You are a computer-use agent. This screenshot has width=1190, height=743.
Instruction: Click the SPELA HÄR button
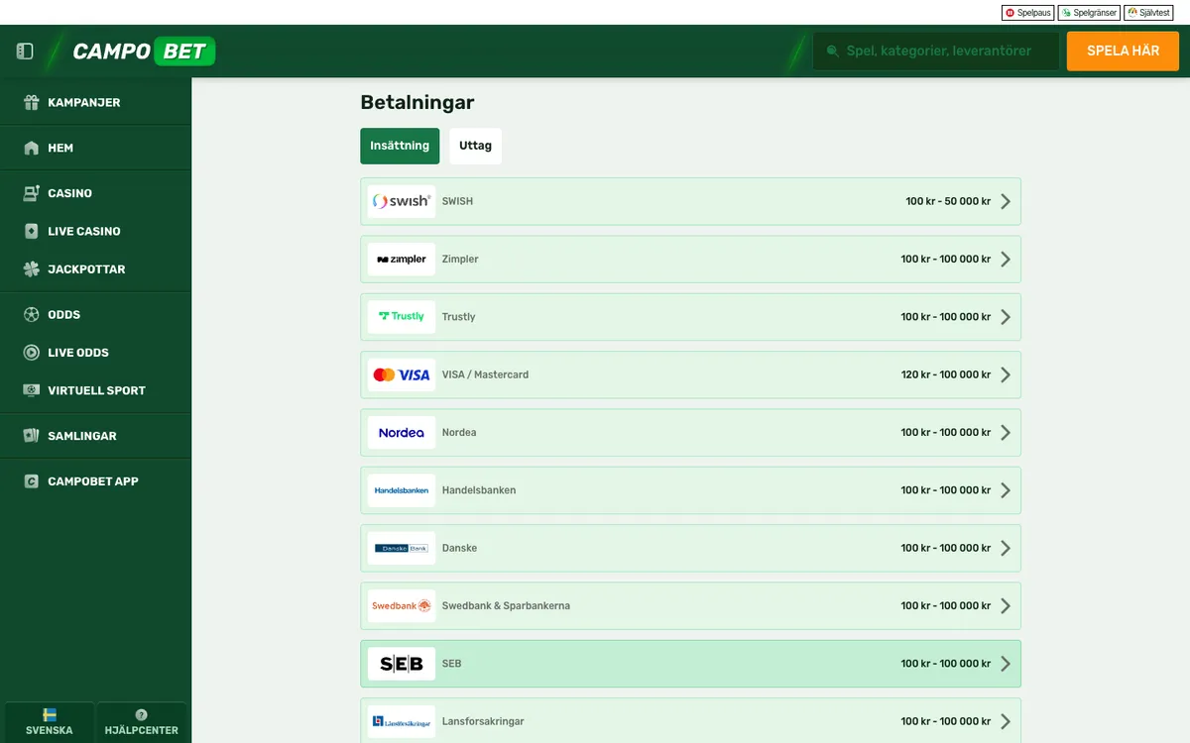[x=1123, y=52]
